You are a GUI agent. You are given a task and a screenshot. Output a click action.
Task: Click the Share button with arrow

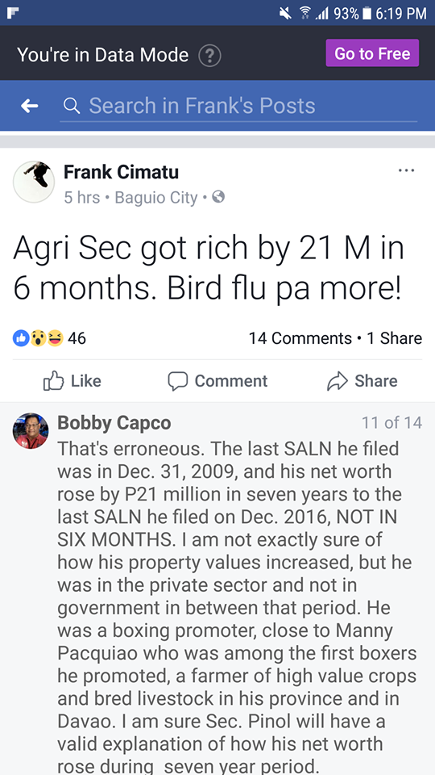[x=362, y=381]
